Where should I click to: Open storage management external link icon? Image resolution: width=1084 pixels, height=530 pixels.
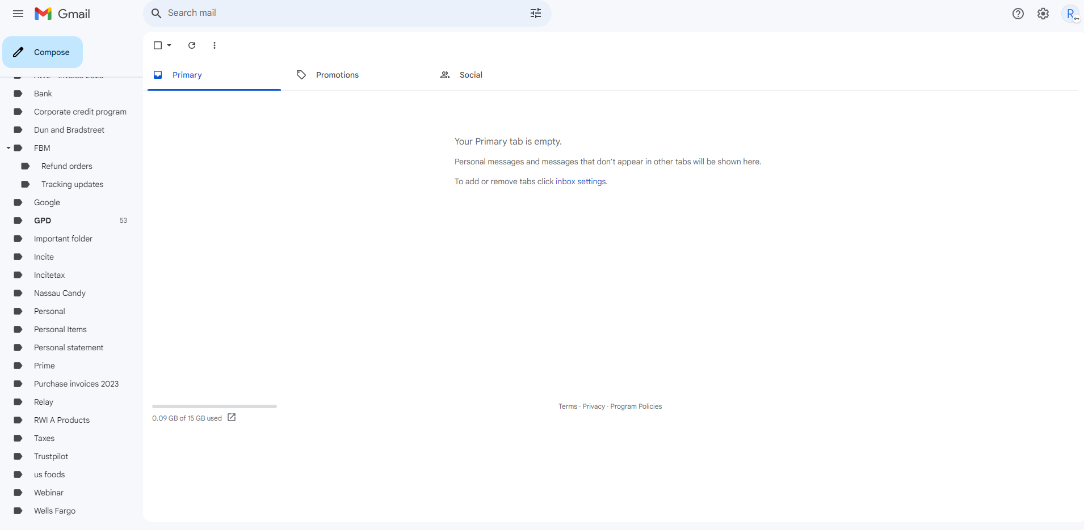click(232, 417)
